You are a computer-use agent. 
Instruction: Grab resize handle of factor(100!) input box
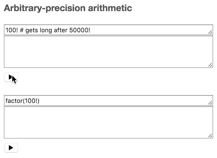210,103
